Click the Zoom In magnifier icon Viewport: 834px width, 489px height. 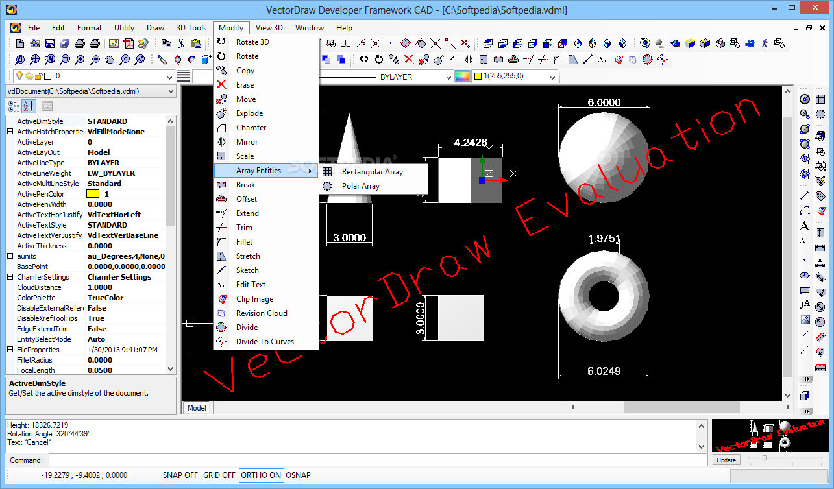[x=80, y=60]
